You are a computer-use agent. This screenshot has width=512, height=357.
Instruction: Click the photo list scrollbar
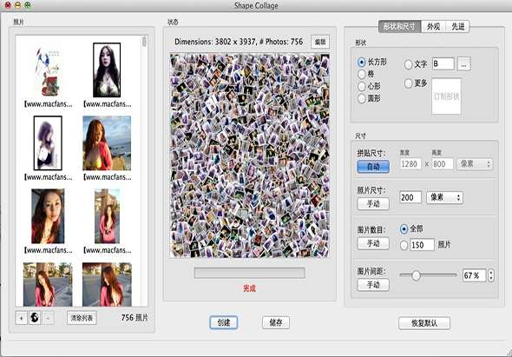[144, 42]
